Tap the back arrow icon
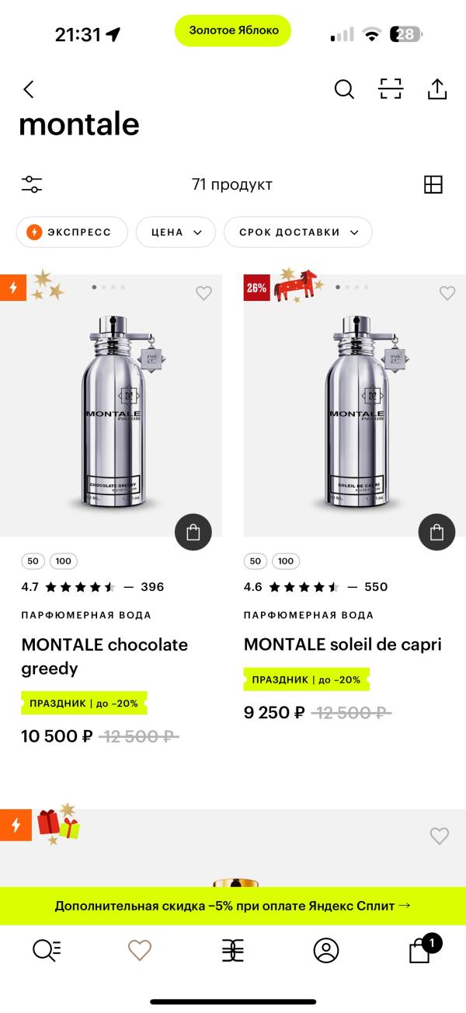The image size is (466, 1013). point(29,89)
